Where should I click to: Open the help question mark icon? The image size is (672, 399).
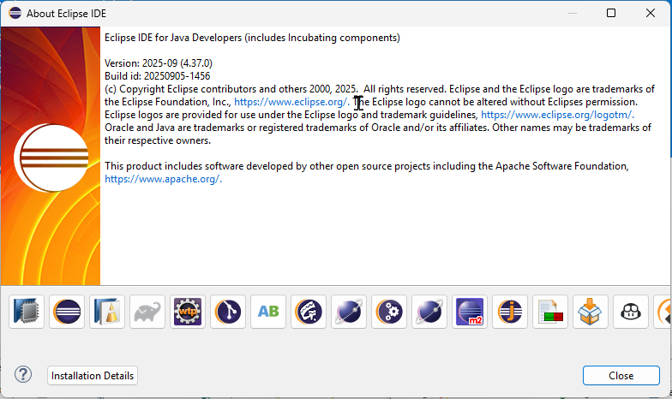click(23, 375)
